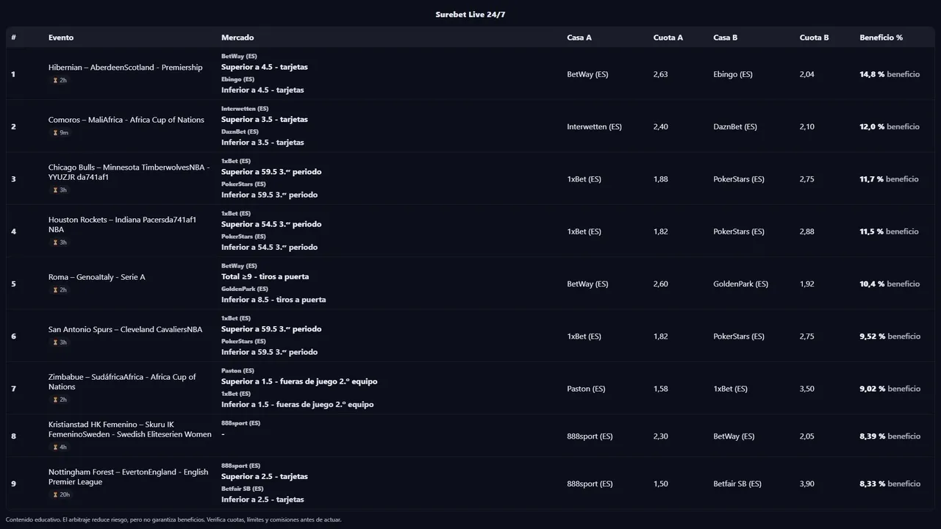The height and width of the screenshot is (529, 941).
Task: Click the hourglass badge under Roma – Genoa
Action: point(60,290)
